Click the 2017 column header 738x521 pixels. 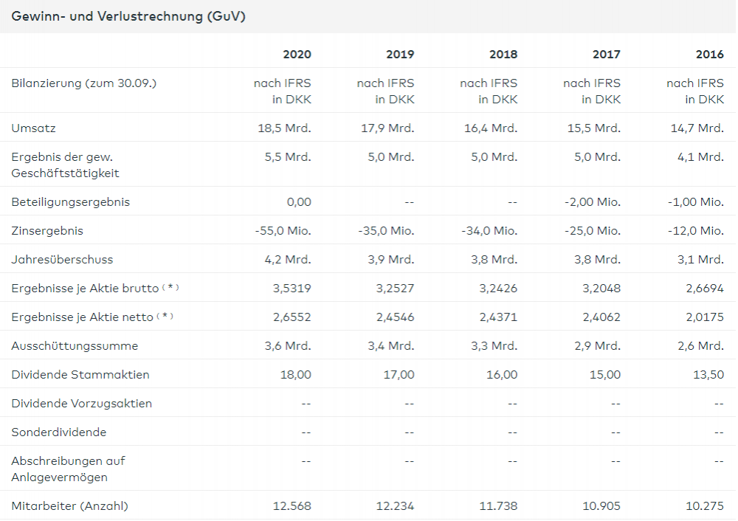pos(606,54)
